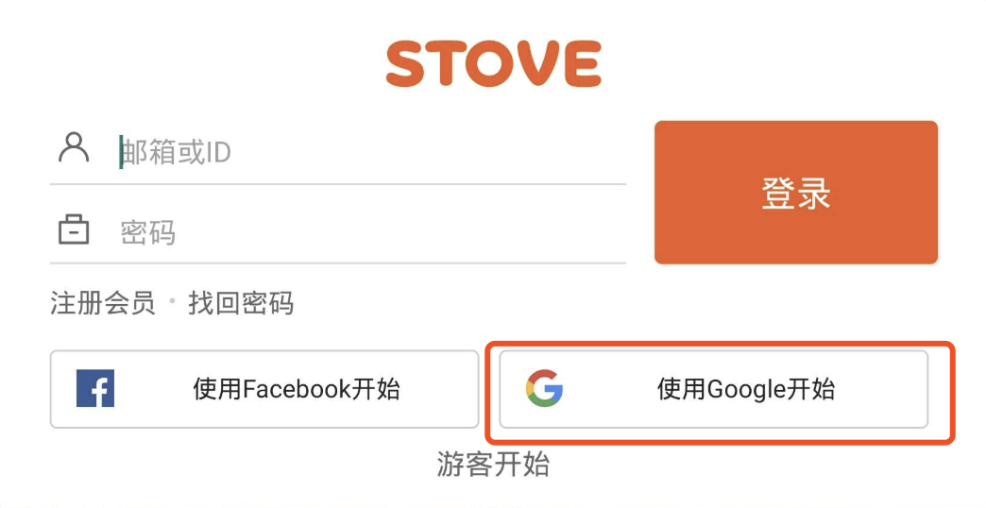Click the 登录 text on orange button

796,193
